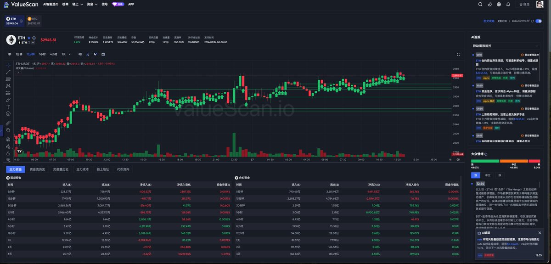Open the 12:10 alert entry in AI追踪
This screenshot has height=264, width=551.
click(x=507, y=67)
